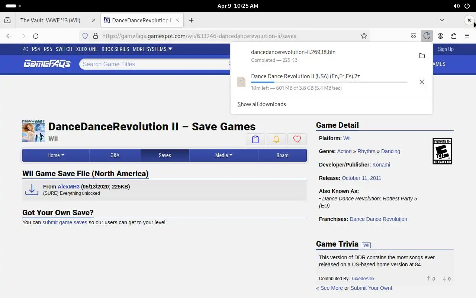
Task: Open the Q&A tab
Action: (115, 155)
